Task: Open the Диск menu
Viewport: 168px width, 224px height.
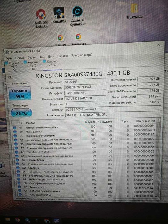Action: 51,56
